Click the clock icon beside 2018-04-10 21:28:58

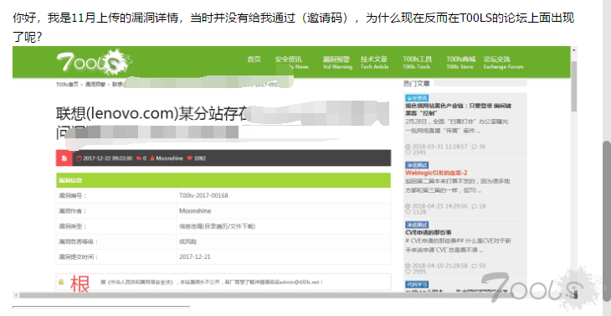click(408, 266)
